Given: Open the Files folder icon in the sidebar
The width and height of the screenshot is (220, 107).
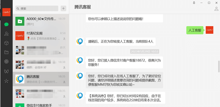Looking at the screenshot, I should pos(6,52).
